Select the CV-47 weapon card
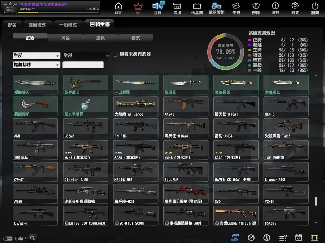Viewport: 325px width, 243px height. pyautogui.click(x=35, y=172)
